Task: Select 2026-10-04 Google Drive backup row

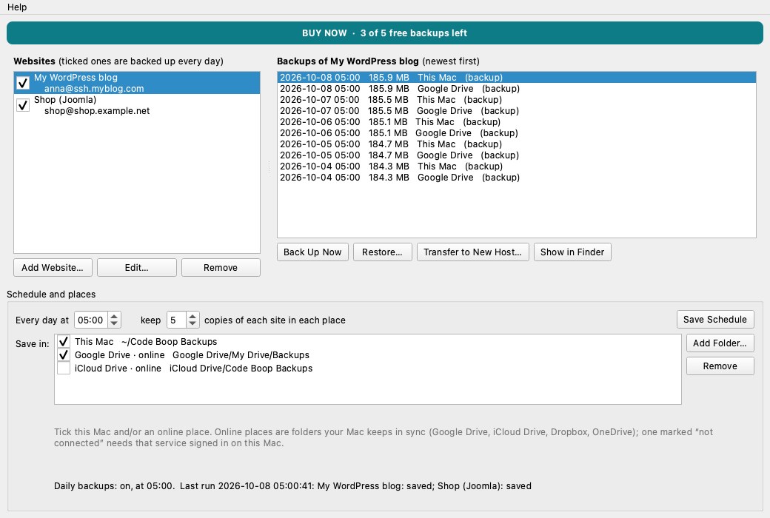Action: click(x=517, y=178)
